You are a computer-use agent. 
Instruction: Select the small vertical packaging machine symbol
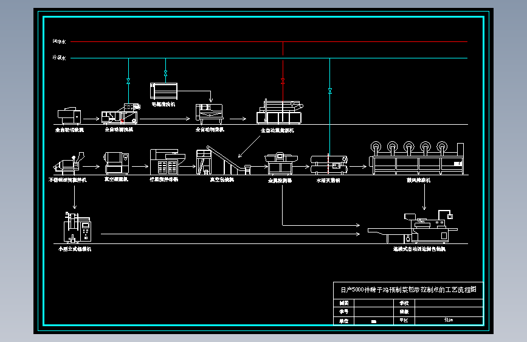click(x=77, y=228)
